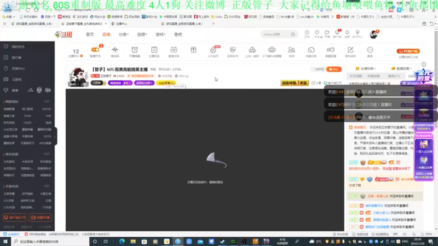Image resolution: width=438 pixels, height=246 pixels.
Task: Go to 首页 in the top navigation
Action: [x=90, y=34]
